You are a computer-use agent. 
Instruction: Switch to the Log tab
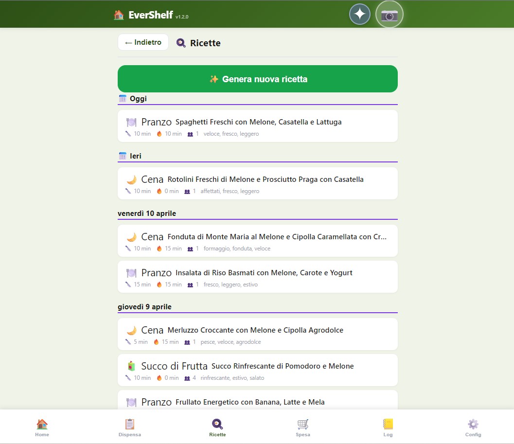pyautogui.click(x=388, y=427)
